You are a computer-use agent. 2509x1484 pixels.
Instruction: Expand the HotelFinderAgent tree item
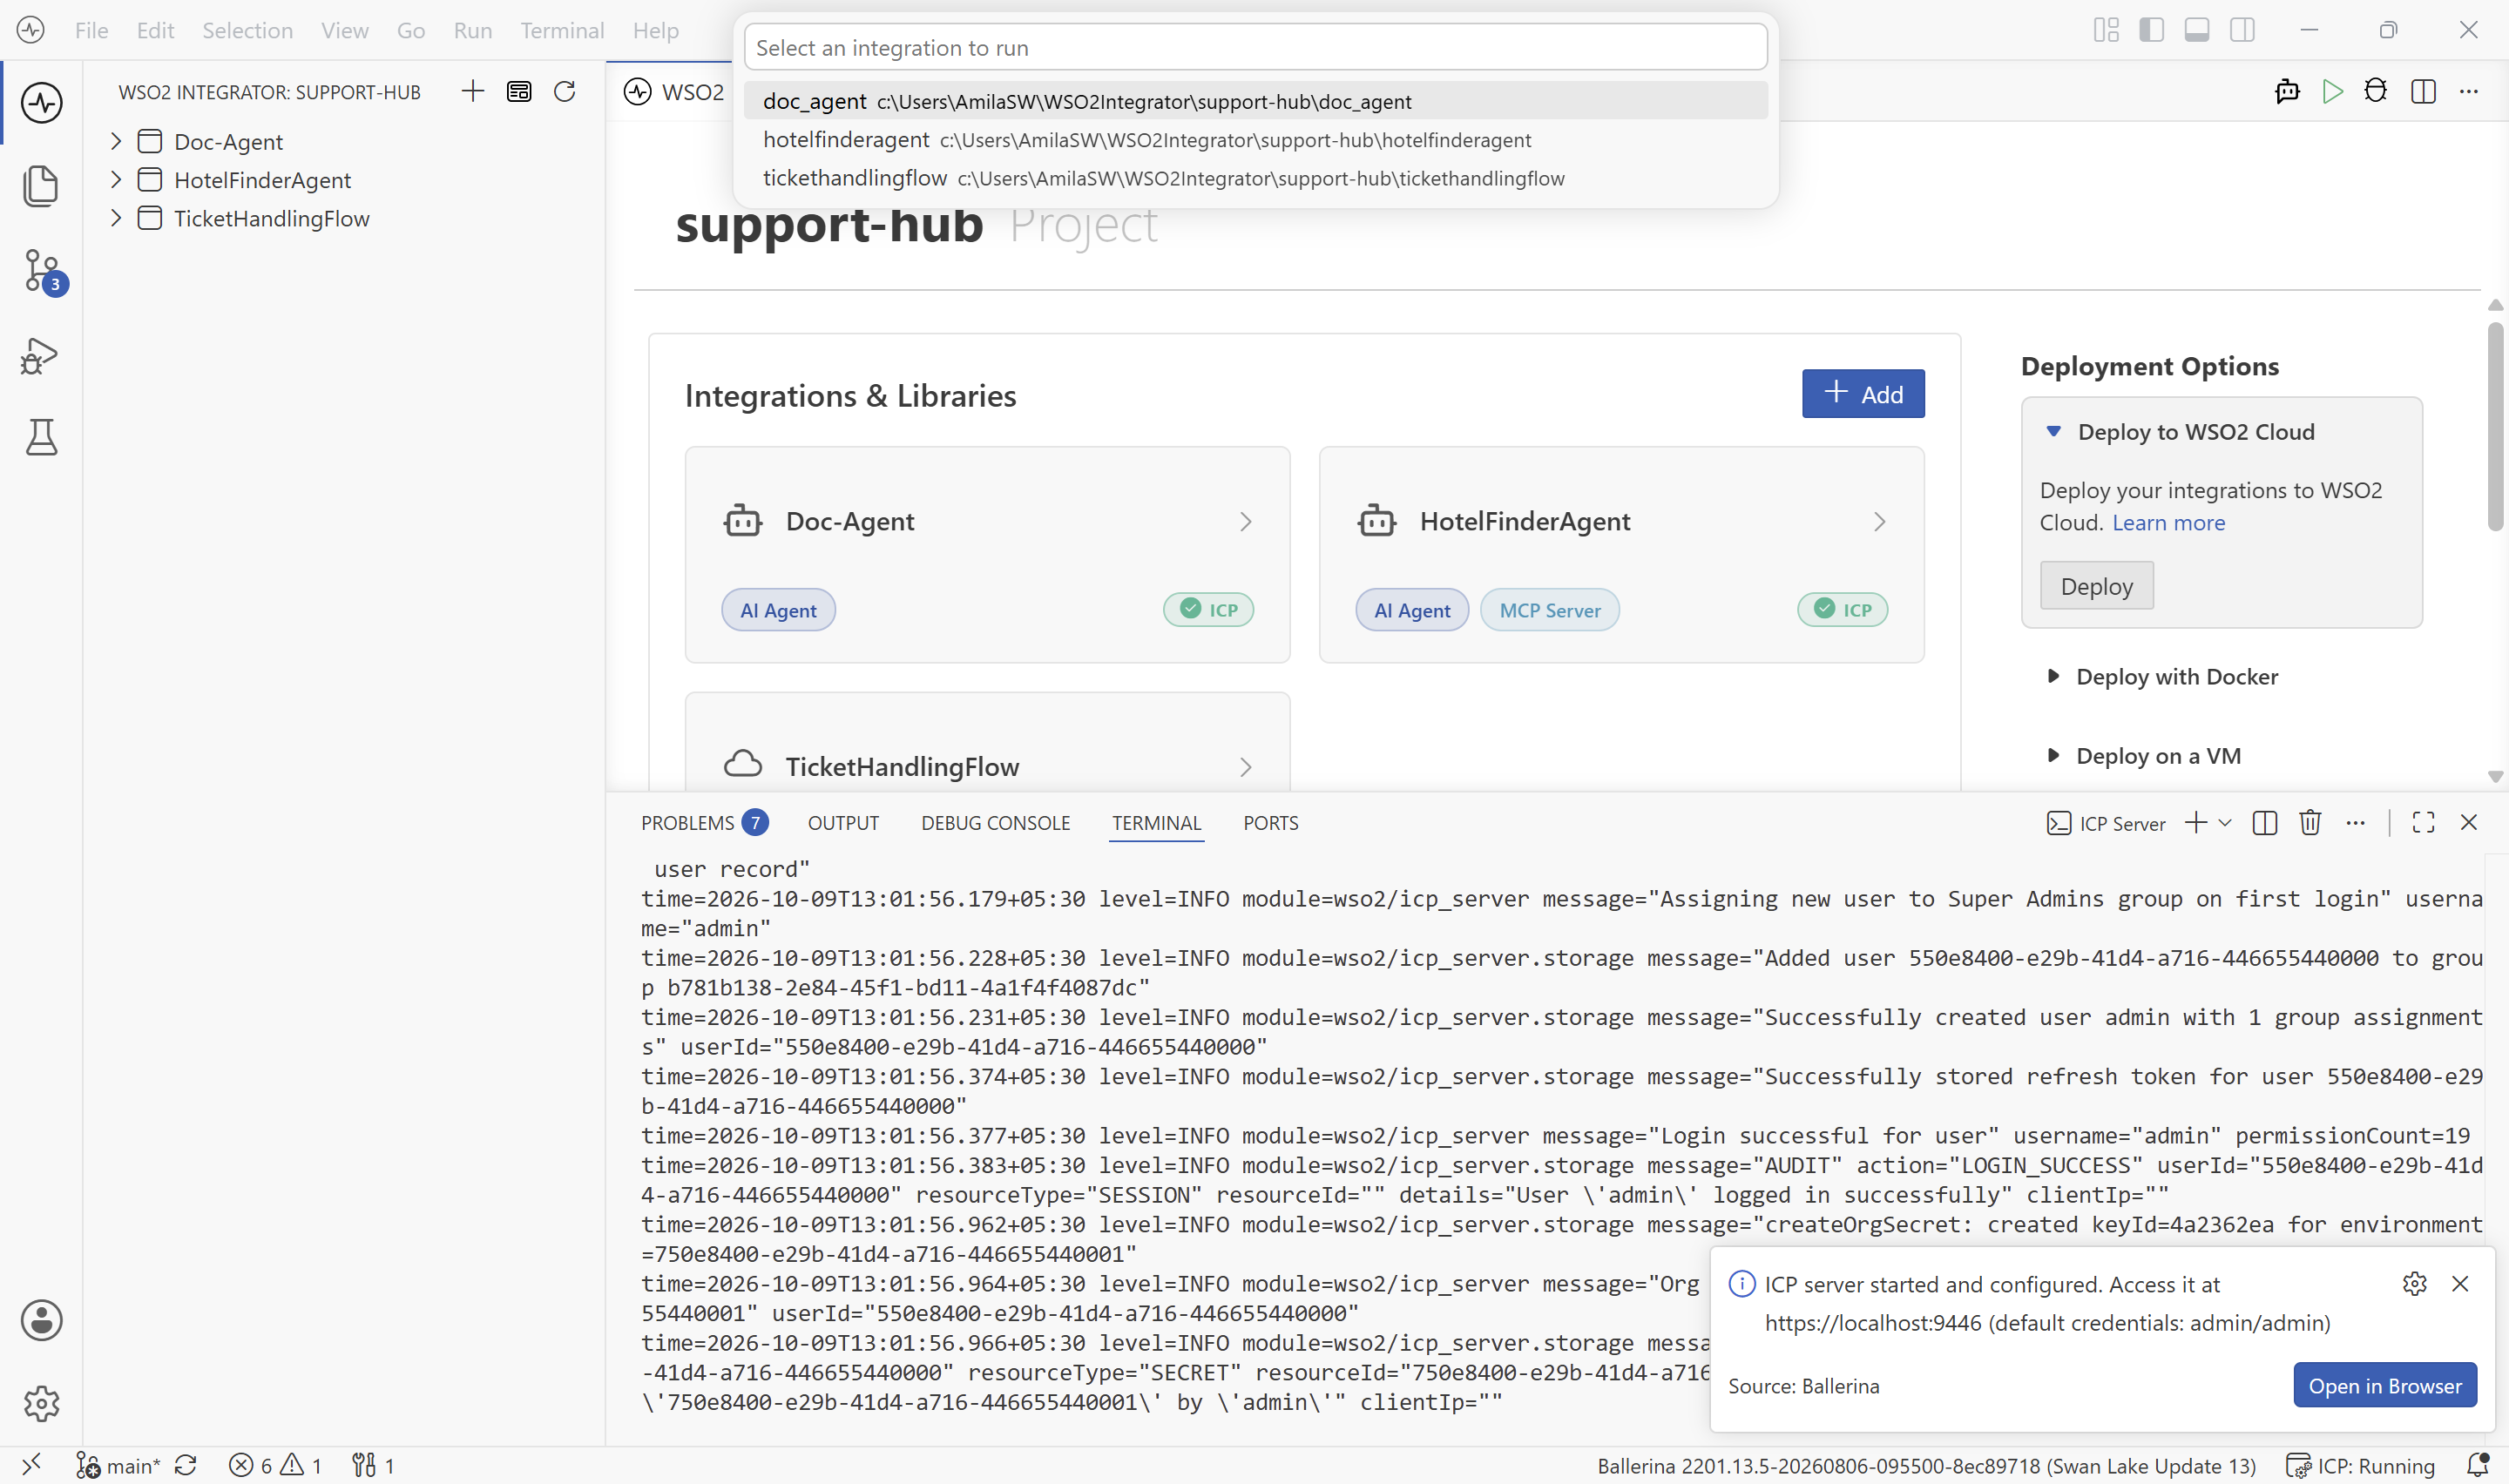point(116,179)
